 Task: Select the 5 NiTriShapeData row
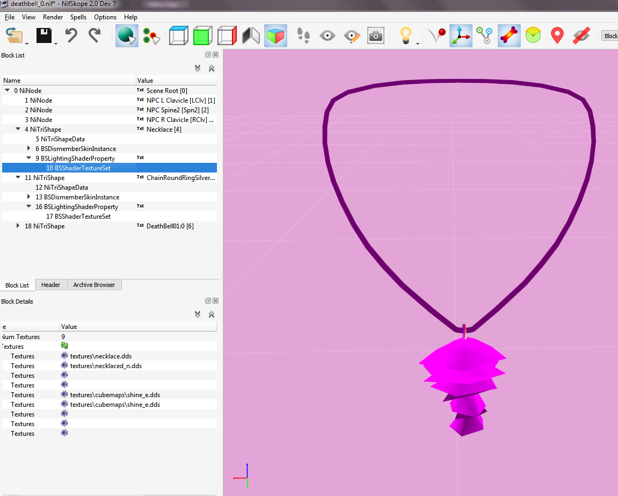point(110,139)
